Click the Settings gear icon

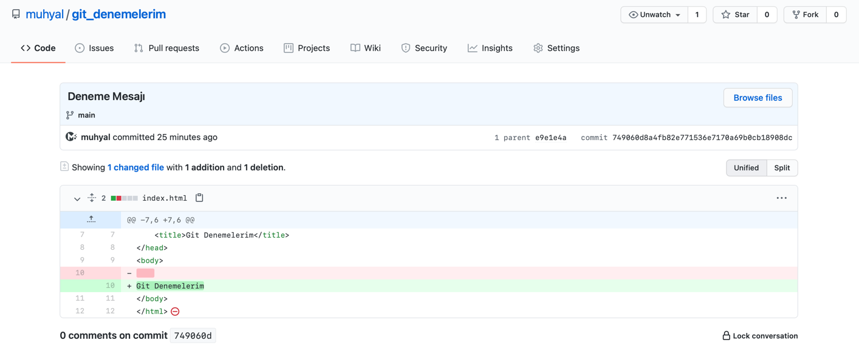(x=538, y=48)
